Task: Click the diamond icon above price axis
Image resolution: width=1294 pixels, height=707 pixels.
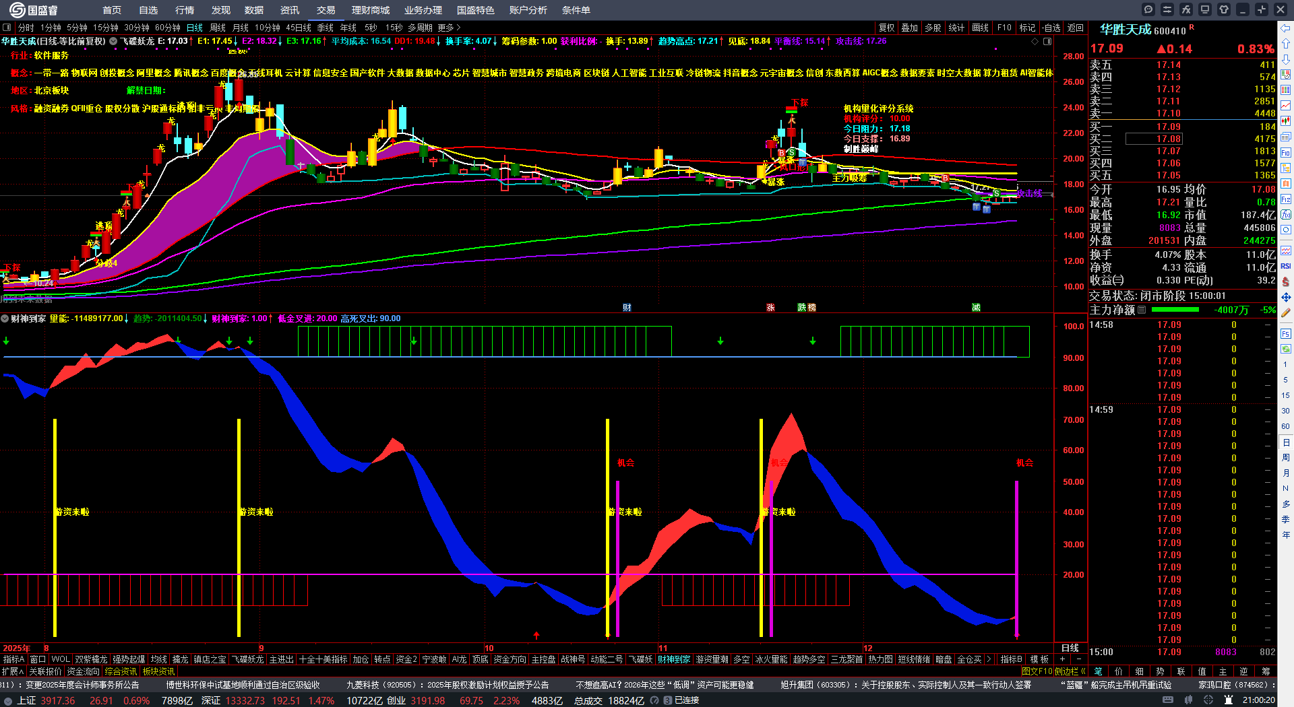Action: tap(1035, 41)
